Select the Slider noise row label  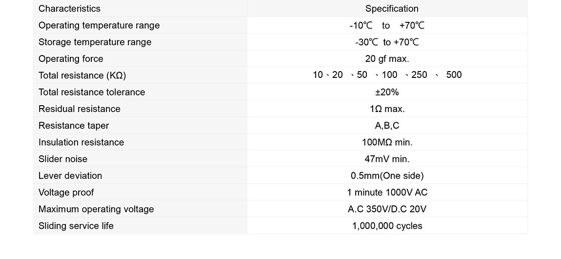pyautogui.click(x=63, y=159)
